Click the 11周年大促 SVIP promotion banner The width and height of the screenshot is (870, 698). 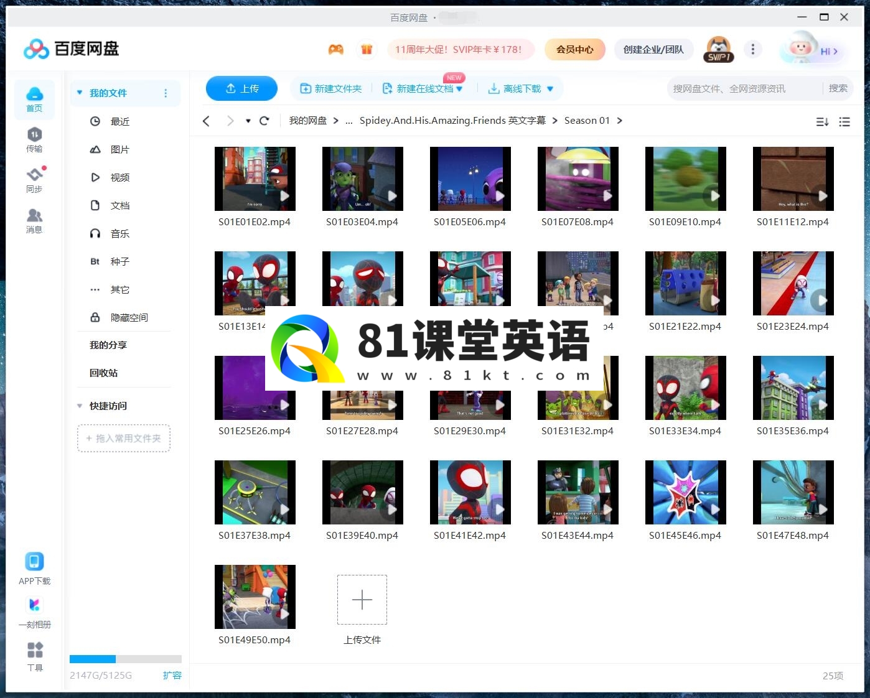coord(461,49)
